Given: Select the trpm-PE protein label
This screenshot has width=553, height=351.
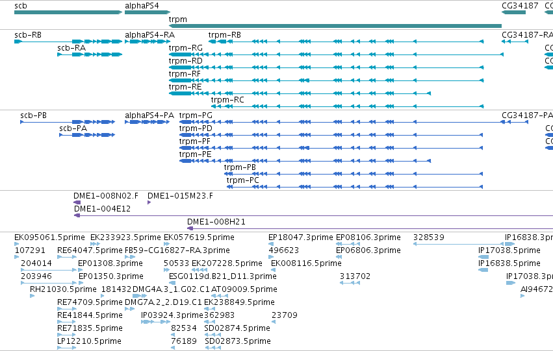Looking at the screenshot, I should coord(196,154).
